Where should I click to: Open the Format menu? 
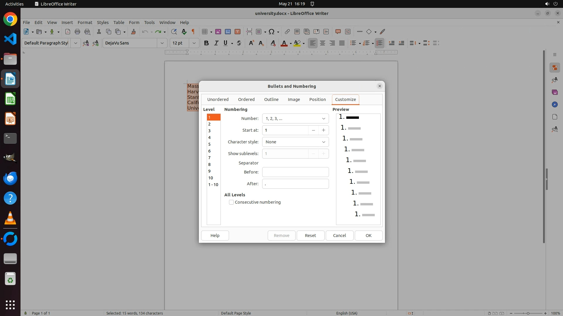point(85,22)
